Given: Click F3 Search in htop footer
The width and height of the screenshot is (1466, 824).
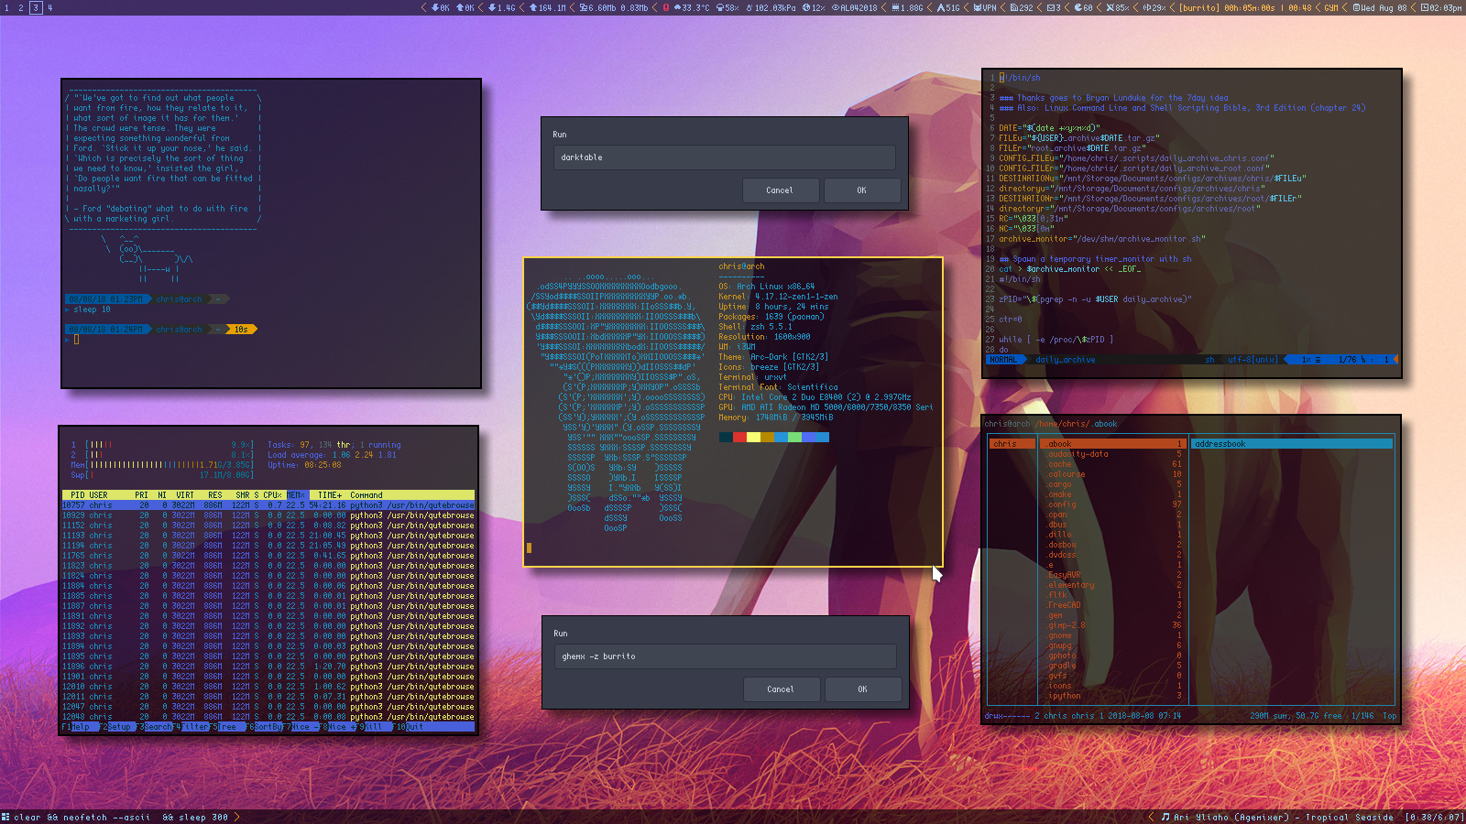Looking at the screenshot, I should tap(154, 727).
